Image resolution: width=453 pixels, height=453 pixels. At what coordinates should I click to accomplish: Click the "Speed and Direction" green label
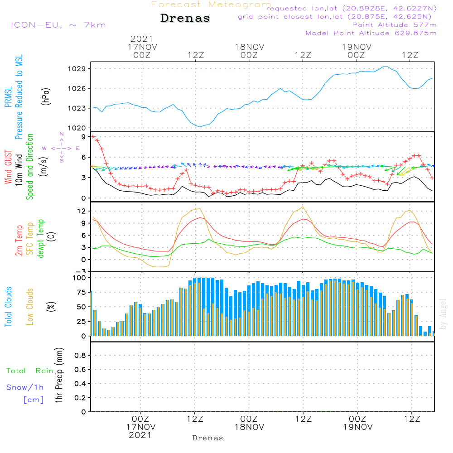(30, 167)
